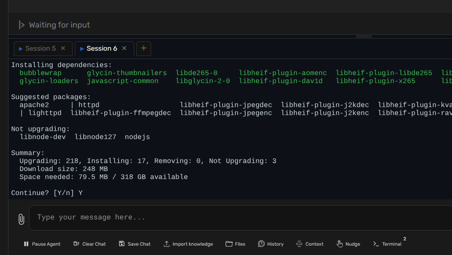Click the libheif-plugin-j2kdec package text
The width and height of the screenshot is (452, 255).
pos(325,105)
